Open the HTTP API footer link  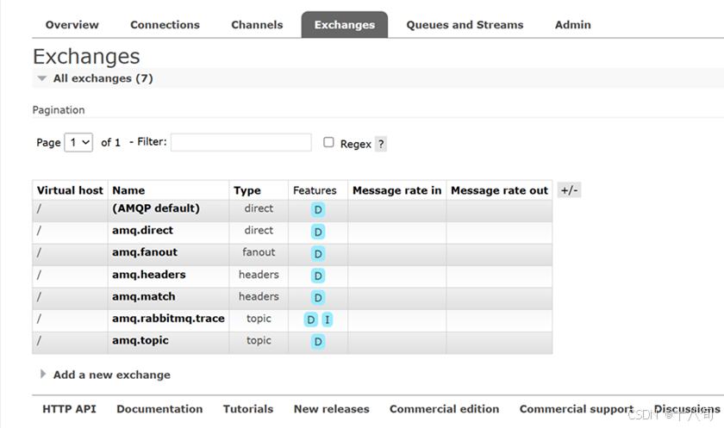[x=69, y=409]
